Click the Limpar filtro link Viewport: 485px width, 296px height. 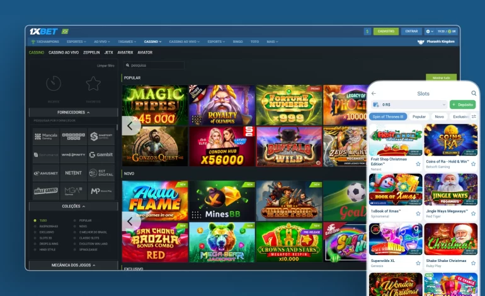coord(105,65)
